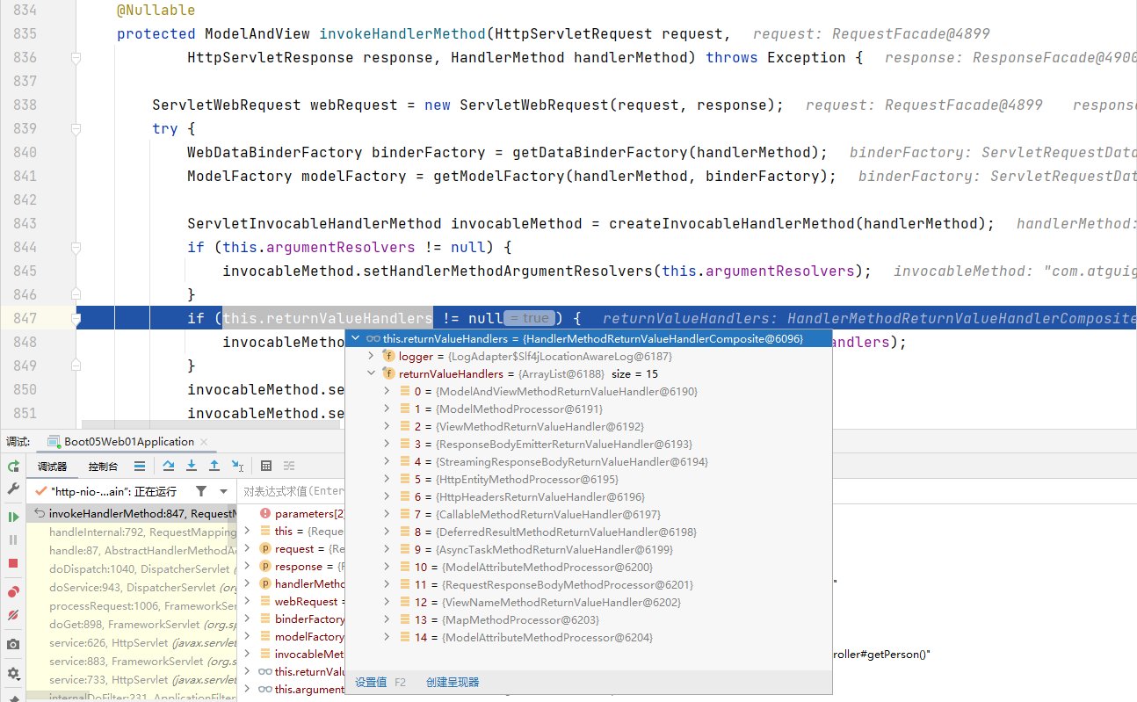
Task: Select element 9 AsyncTaskMethodReturnValueHandler row
Action: [589, 549]
